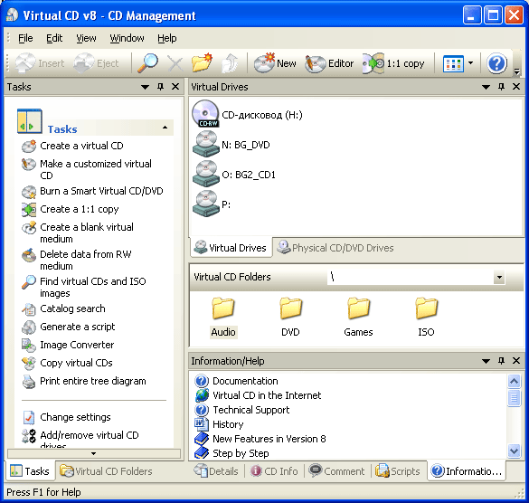The width and height of the screenshot is (529, 503).
Task: Open Documentation in Information/Help
Action: [237, 381]
